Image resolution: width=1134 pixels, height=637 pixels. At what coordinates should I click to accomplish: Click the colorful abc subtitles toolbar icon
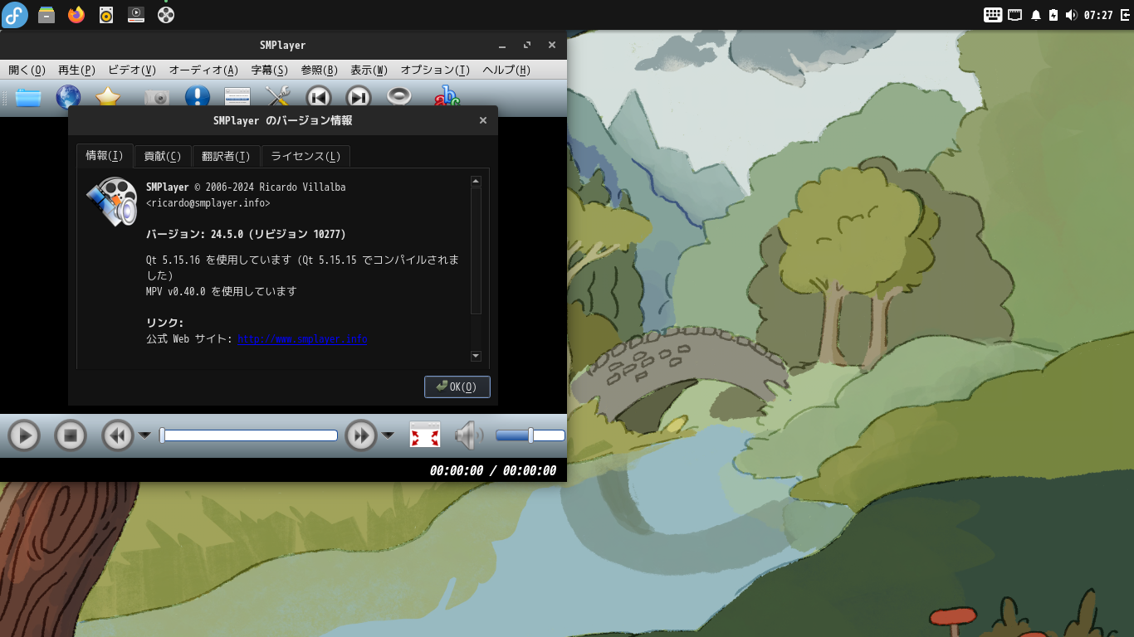point(447,98)
